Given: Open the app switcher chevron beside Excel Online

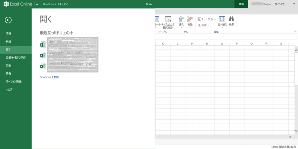Looking at the screenshot, I should (37, 4).
